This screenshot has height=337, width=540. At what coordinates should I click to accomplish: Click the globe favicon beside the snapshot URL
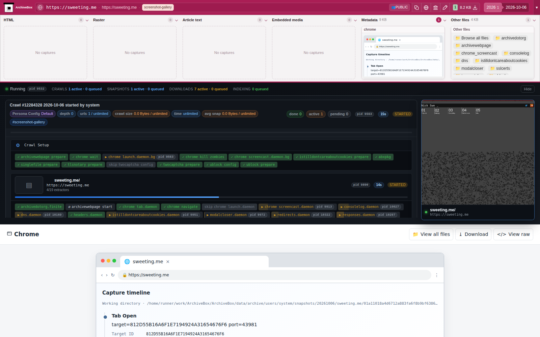[x=40, y=7]
